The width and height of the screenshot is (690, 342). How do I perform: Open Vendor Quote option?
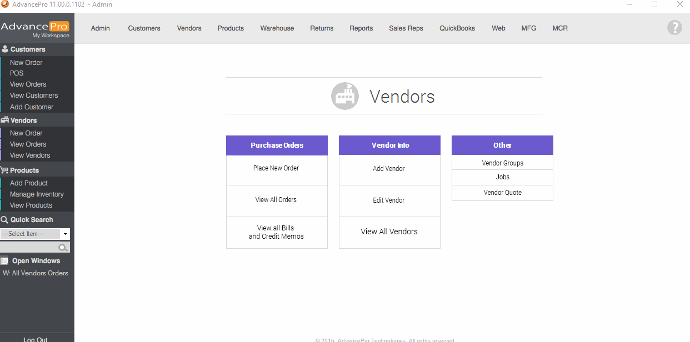pyautogui.click(x=502, y=193)
